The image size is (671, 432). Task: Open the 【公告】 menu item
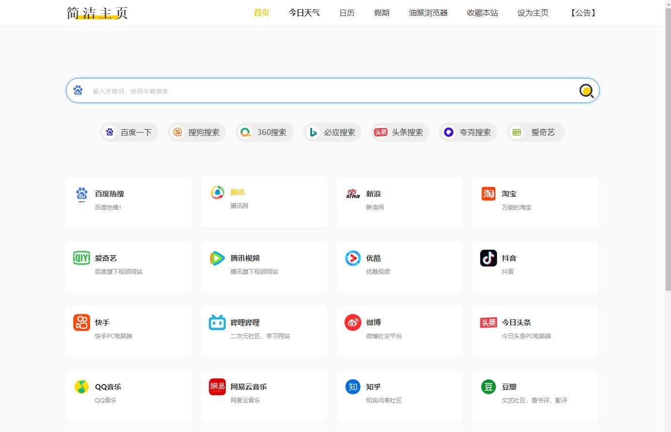pyautogui.click(x=583, y=13)
